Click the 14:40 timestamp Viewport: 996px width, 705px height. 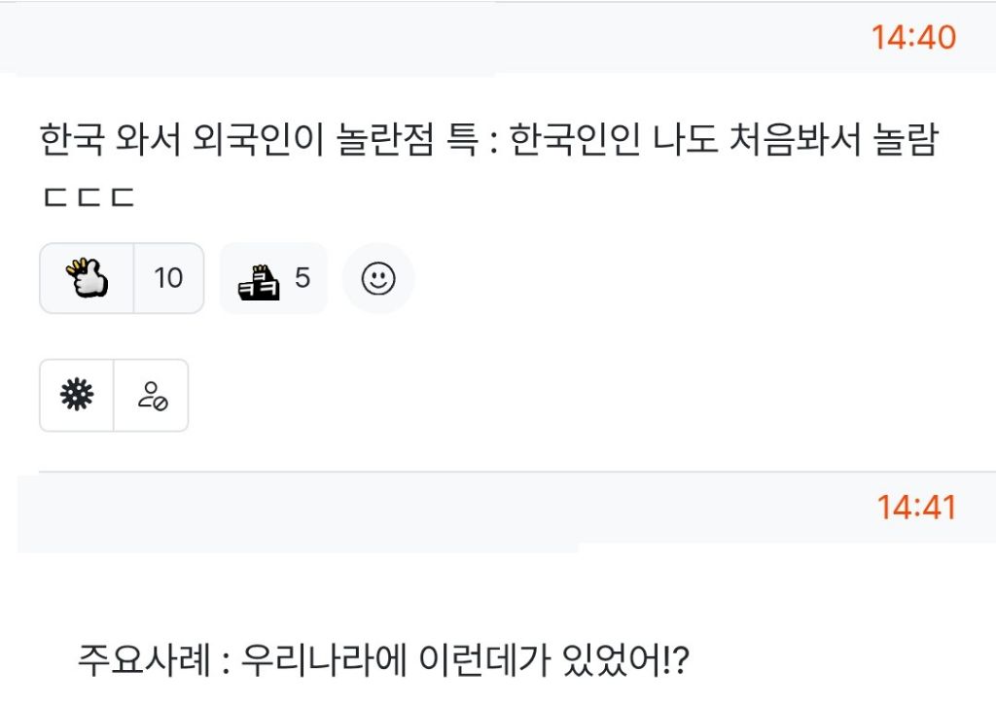[x=913, y=37]
